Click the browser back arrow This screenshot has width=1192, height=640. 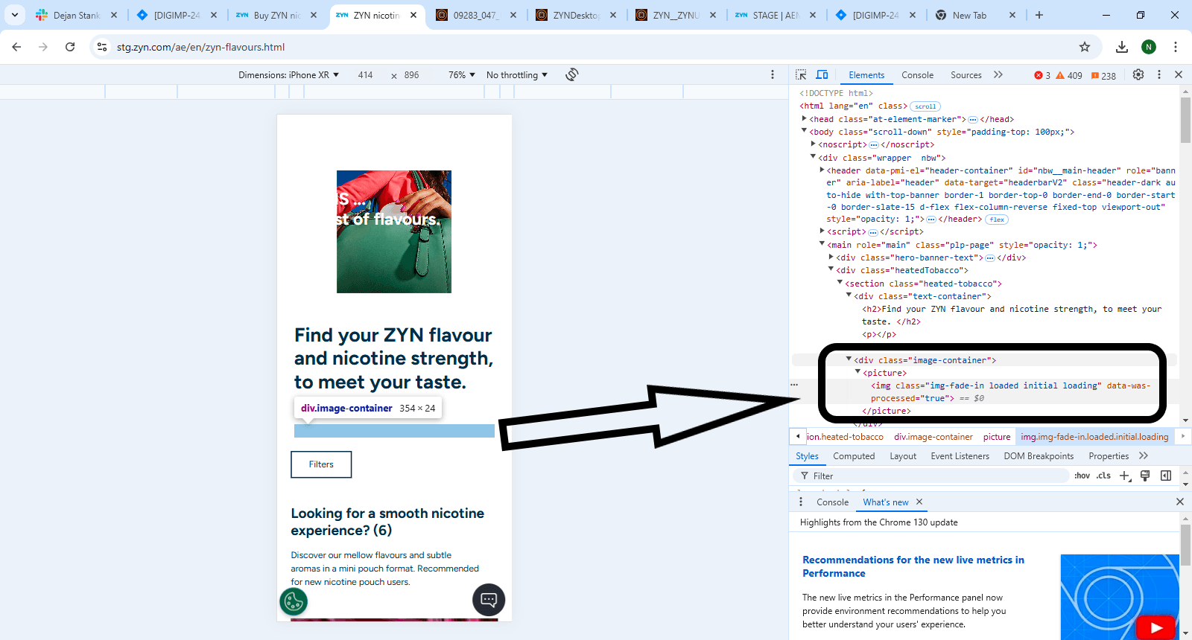pos(16,47)
